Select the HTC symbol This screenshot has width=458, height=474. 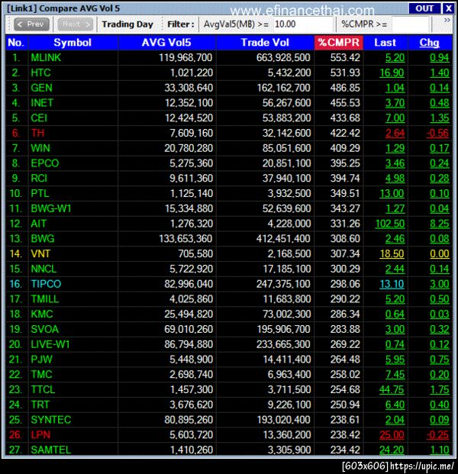pyautogui.click(x=40, y=73)
